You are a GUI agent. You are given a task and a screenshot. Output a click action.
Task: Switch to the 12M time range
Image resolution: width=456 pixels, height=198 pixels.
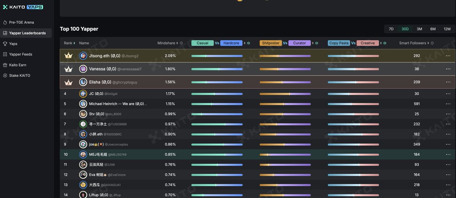click(447, 29)
